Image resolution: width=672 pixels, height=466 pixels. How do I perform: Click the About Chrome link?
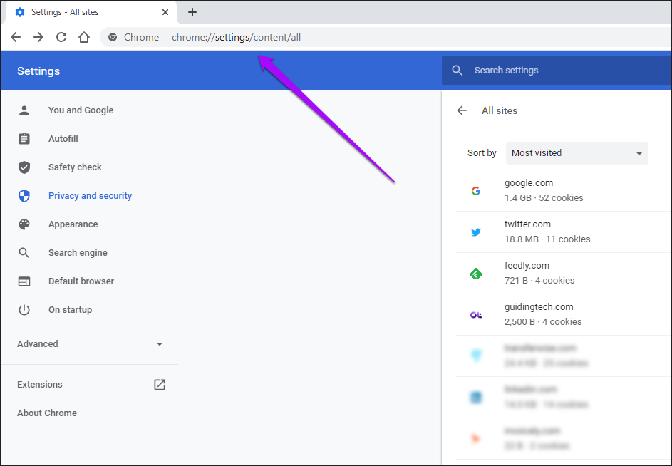[x=46, y=413]
